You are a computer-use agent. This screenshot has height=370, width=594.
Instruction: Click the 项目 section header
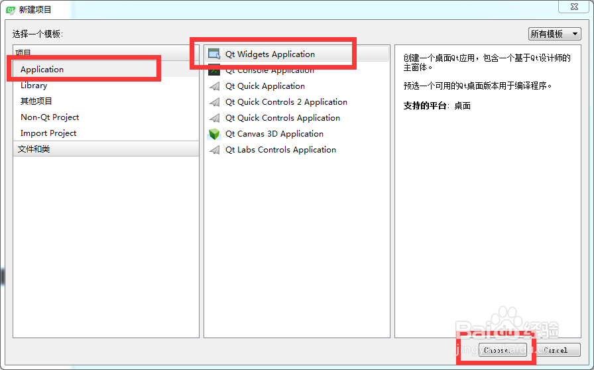[105, 52]
